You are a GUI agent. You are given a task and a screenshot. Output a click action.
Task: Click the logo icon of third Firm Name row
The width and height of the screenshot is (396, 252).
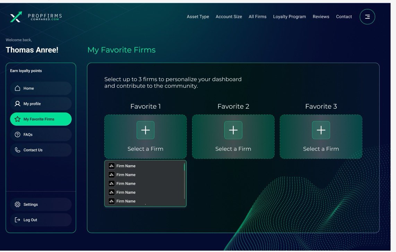(111, 184)
